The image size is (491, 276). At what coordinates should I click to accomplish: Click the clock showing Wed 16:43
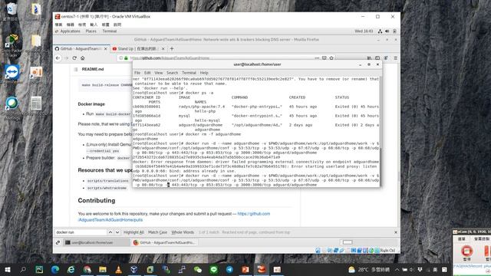[364, 31]
